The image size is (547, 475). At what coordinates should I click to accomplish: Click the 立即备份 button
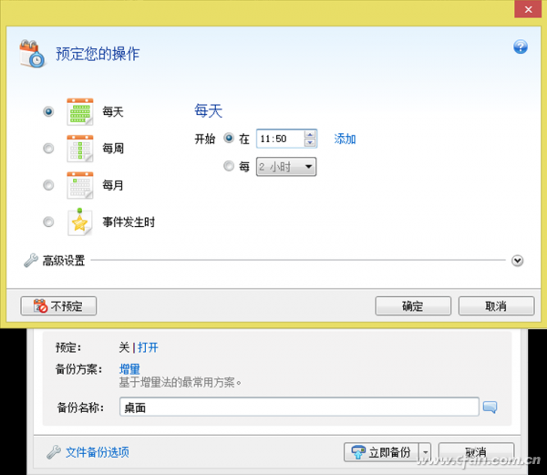click(381, 452)
